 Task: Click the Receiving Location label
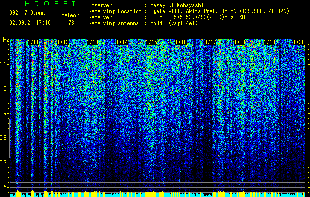point(115,11)
